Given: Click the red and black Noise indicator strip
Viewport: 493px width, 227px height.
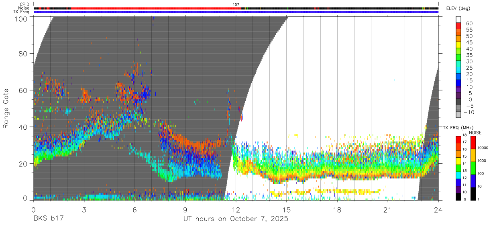Looking at the screenshot, I should pos(236,8).
